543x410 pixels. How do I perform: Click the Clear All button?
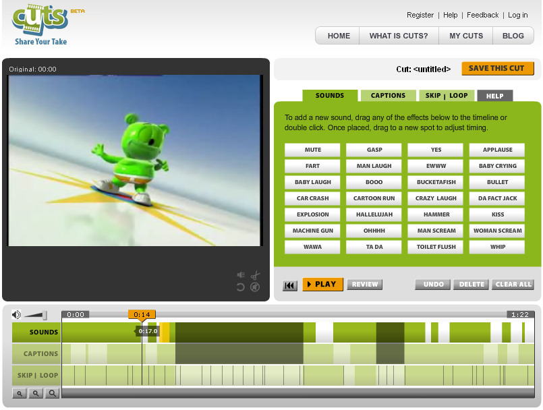(x=513, y=285)
